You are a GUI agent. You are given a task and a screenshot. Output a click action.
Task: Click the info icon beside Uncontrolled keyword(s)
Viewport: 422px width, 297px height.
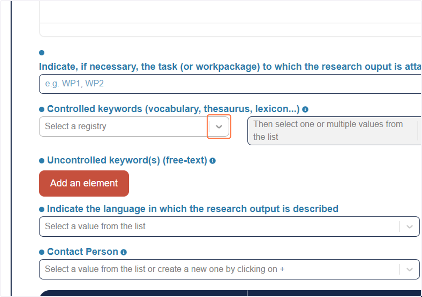[x=212, y=161]
